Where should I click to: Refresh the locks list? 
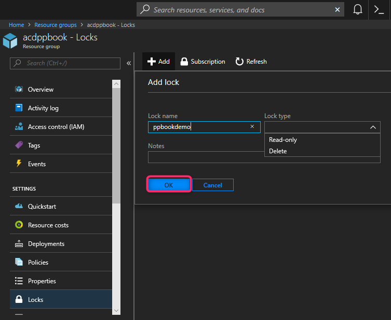click(251, 62)
